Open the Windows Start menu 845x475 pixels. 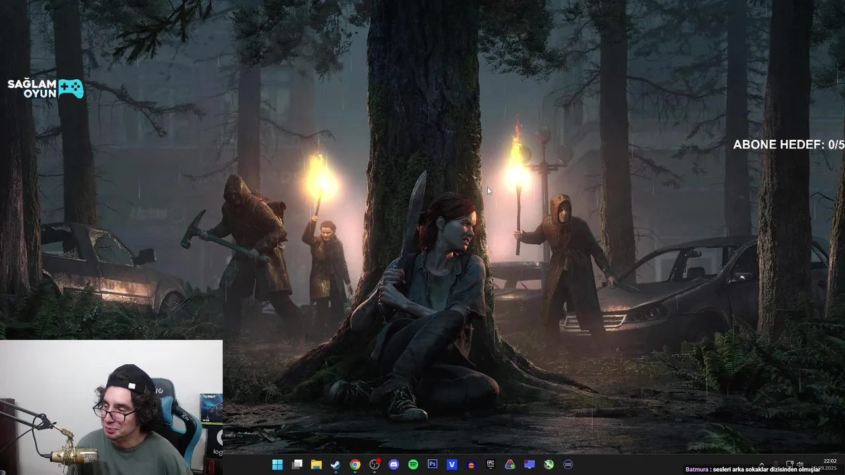click(x=277, y=464)
